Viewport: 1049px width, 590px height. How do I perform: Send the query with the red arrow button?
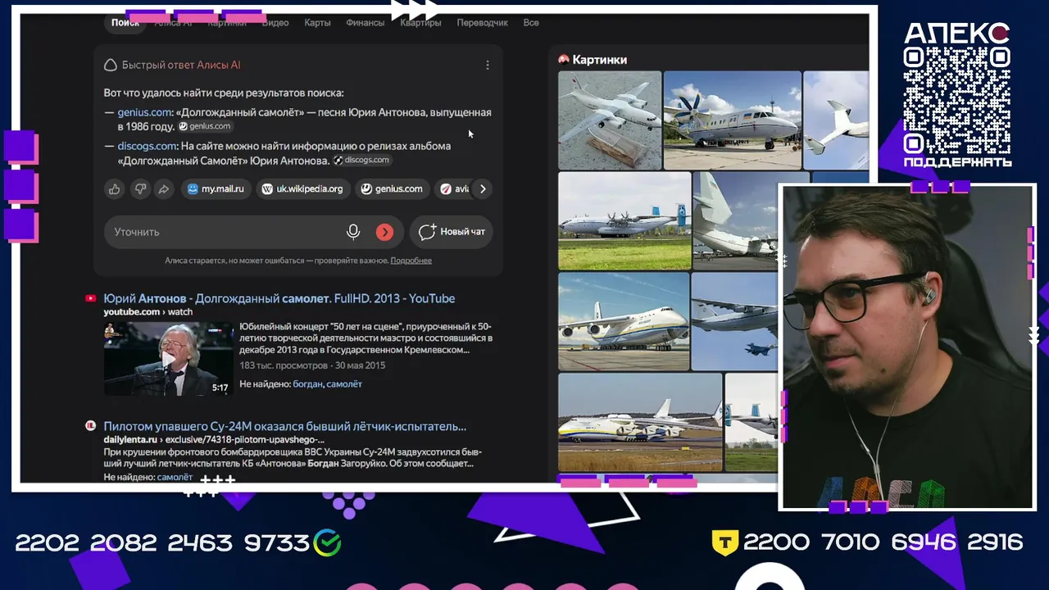[384, 232]
